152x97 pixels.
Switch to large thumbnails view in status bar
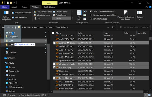(x=149, y=95)
